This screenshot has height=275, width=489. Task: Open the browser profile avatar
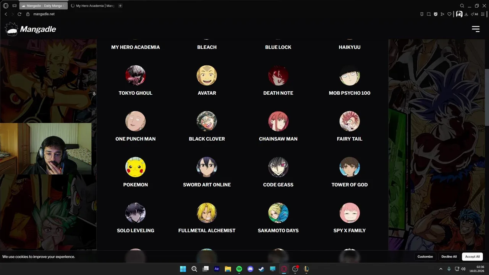pyautogui.click(x=459, y=14)
